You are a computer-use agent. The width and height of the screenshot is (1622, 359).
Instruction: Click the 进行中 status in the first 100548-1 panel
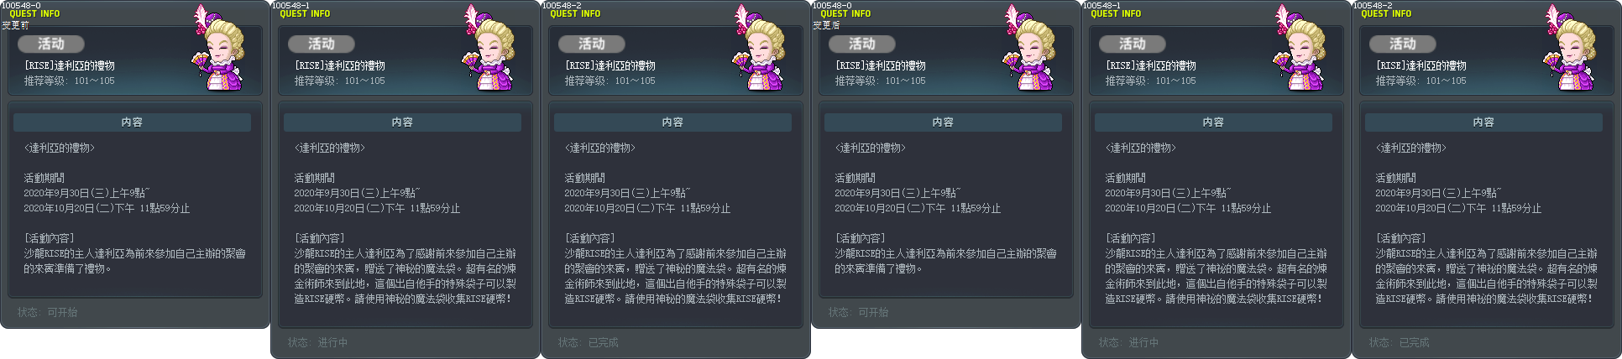click(332, 342)
